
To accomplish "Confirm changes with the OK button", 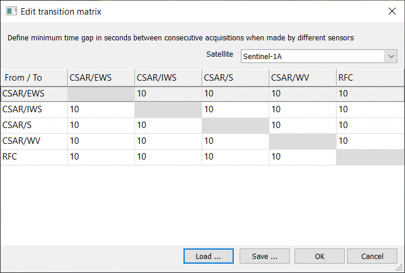I will (x=319, y=256).
